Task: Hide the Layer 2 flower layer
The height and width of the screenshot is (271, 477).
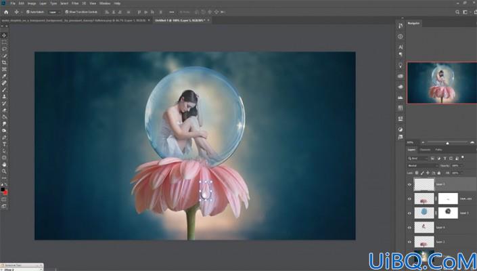Action: pos(409,242)
